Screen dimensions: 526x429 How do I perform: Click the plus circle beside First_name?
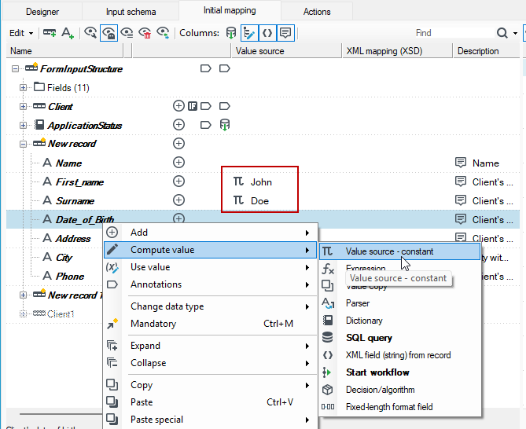pyautogui.click(x=178, y=181)
